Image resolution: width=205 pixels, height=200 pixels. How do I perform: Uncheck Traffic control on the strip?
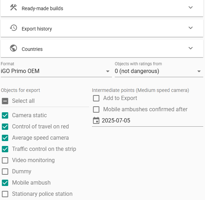[5, 149]
